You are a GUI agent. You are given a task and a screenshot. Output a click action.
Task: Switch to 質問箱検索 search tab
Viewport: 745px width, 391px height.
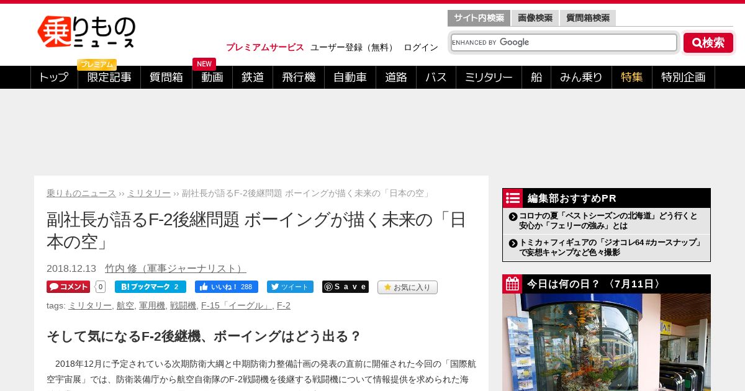(x=588, y=18)
